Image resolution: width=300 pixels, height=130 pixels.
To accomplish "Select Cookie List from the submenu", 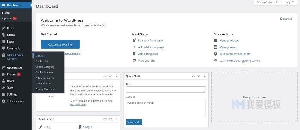I will coord(42,61).
